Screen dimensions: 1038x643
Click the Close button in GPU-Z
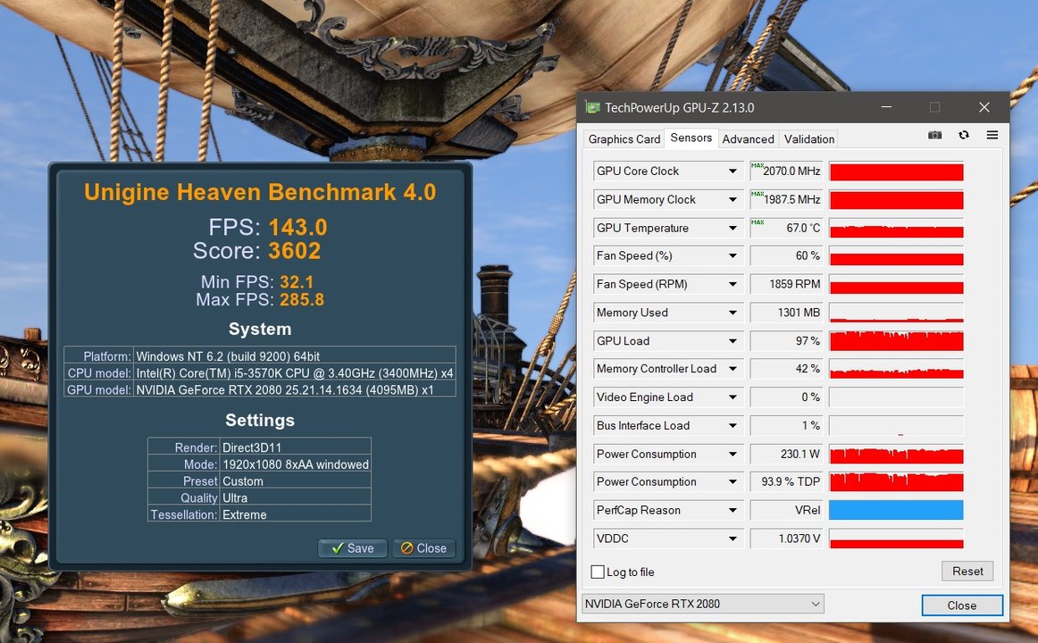tap(962, 605)
